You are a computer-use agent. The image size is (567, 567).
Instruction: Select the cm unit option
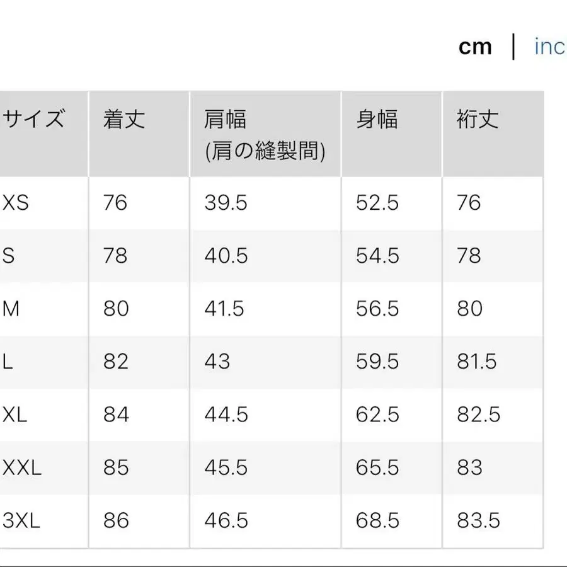(x=476, y=45)
